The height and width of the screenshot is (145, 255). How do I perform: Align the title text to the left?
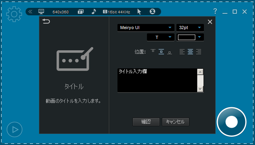[182, 51]
